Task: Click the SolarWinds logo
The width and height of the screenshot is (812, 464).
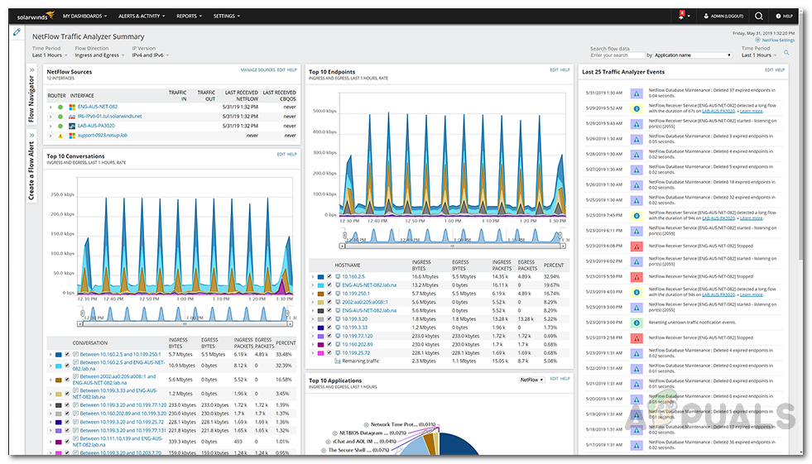Action: click(33, 16)
